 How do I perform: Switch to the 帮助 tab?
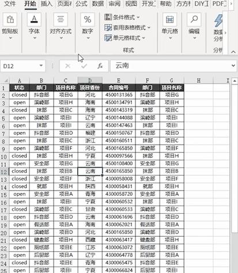click(x=165, y=3)
